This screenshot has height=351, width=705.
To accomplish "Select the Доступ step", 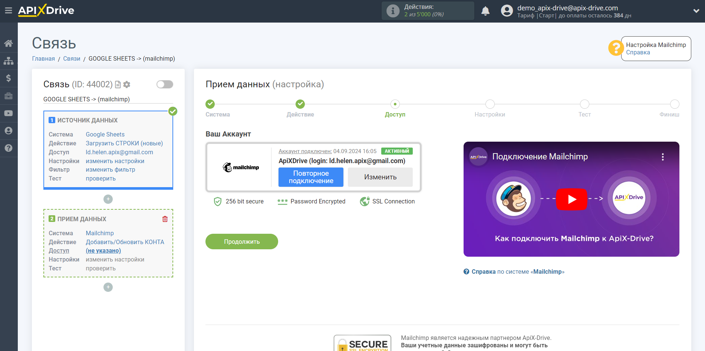I will click(x=395, y=104).
